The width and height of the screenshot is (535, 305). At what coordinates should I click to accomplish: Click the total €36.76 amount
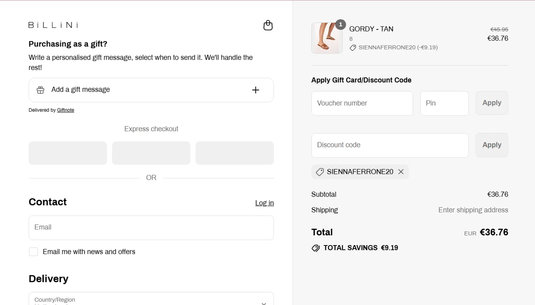click(x=494, y=232)
